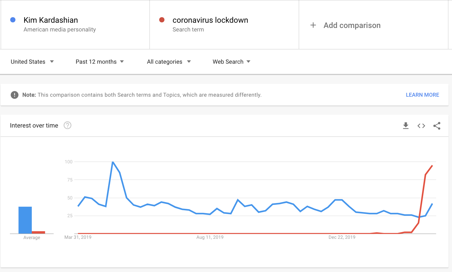Click the blue dot beside Kim Kardashian
This screenshot has height=272, width=452.
tap(13, 20)
